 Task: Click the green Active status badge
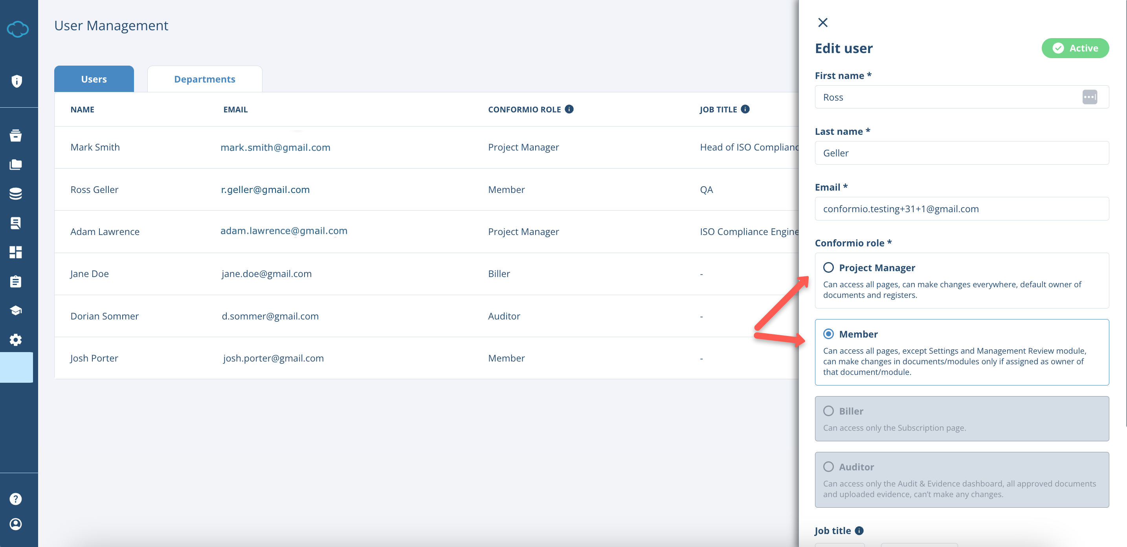tap(1076, 48)
